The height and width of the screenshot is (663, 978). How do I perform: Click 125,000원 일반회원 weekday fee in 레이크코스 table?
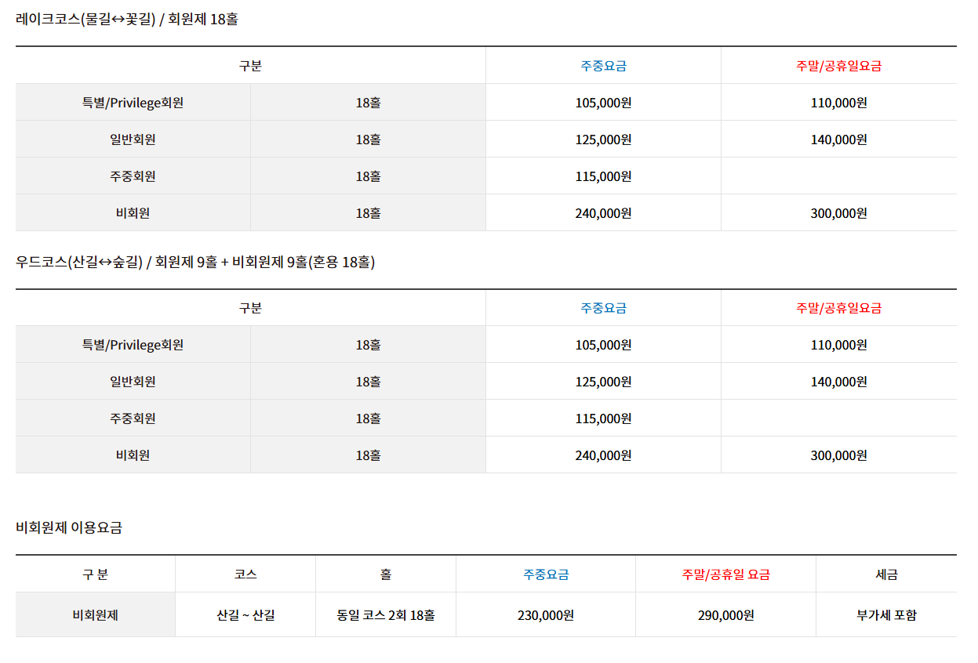pyautogui.click(x=603, y=139)
